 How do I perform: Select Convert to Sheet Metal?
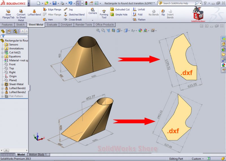click(21, 16)
